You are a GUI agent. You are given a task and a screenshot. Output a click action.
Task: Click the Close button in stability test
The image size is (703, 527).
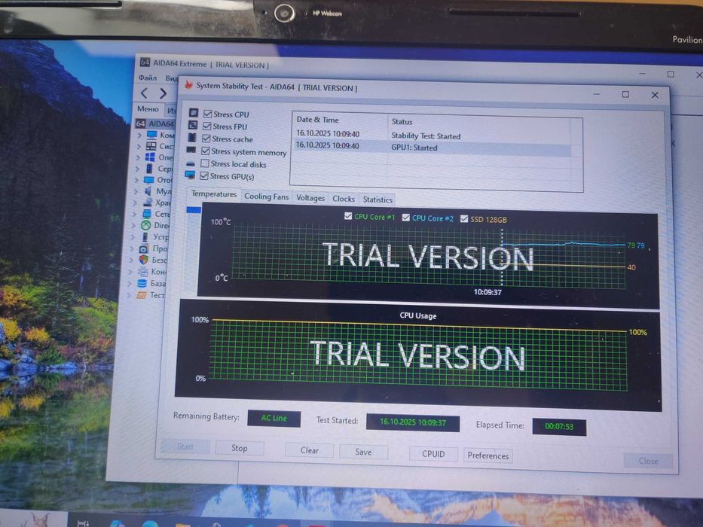648,461
